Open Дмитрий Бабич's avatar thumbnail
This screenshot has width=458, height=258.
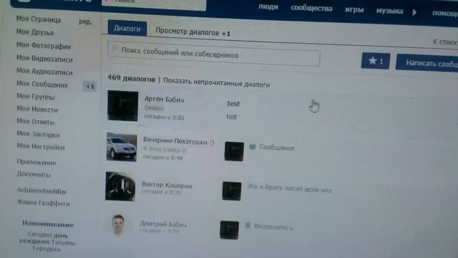pos(118,224)
